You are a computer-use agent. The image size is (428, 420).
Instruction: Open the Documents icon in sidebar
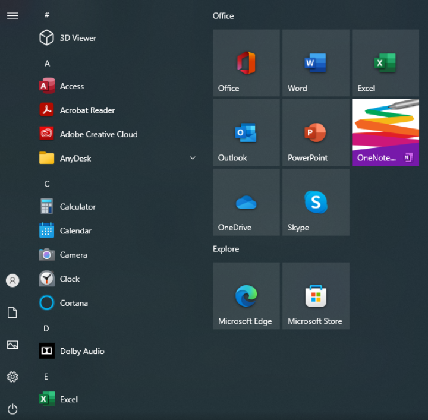(12, 312)
